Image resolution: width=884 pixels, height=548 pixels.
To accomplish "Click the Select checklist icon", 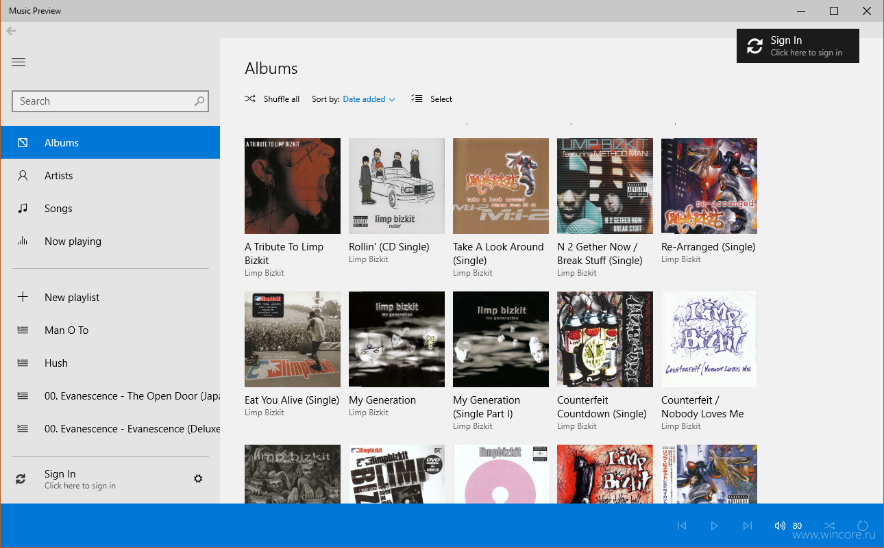I will 417,99.
